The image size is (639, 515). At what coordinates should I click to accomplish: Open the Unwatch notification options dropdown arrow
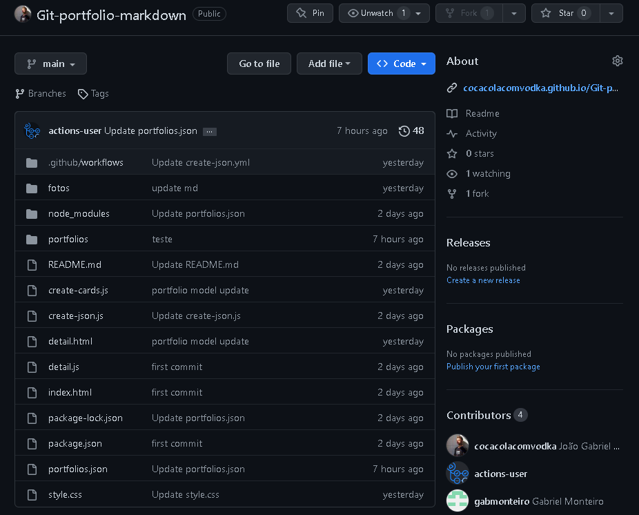click(x=419, y=13)
